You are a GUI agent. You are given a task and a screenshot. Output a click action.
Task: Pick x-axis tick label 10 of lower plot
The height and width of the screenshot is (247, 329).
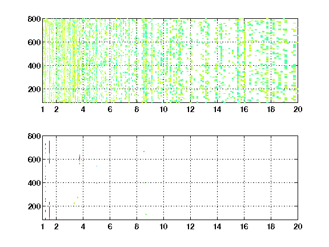pyautogui.click(x=163, y=226)
